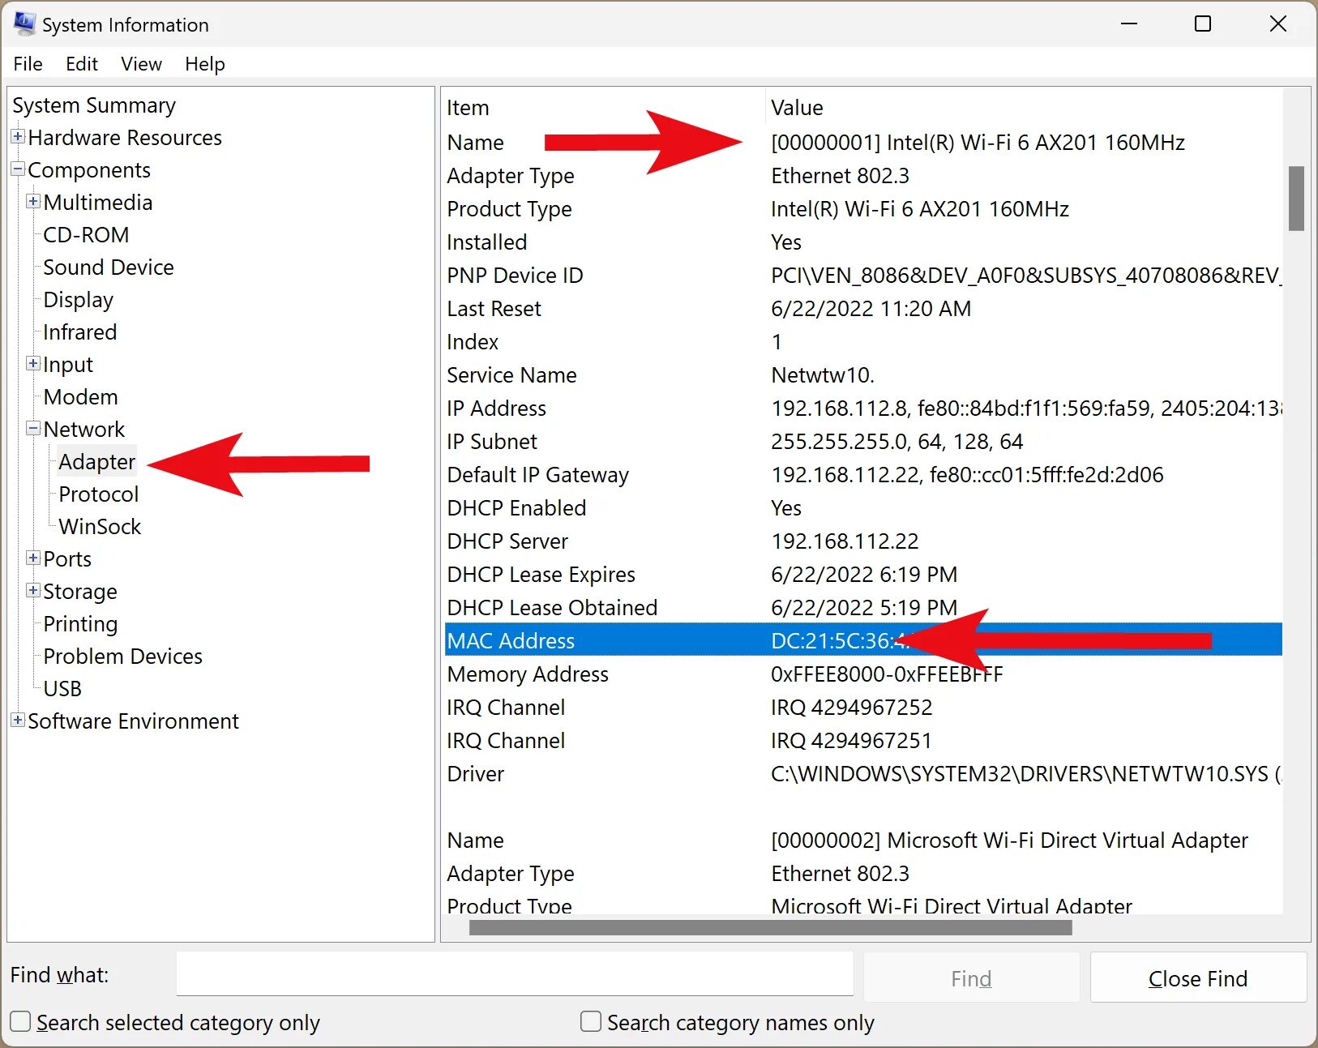Click IRQ 4294967251 value

(852, 741)
